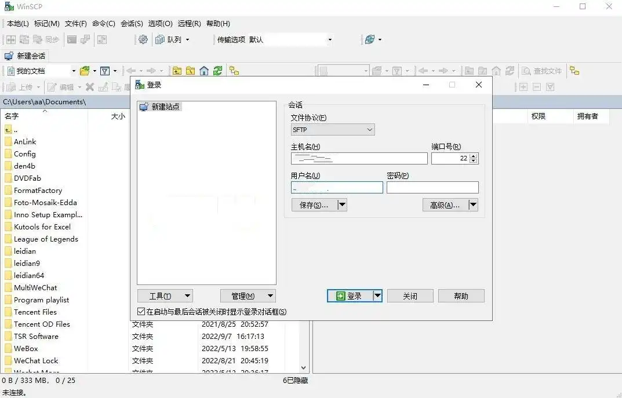
Task: Click the home directory icon in local panel
Action: click(204, 71)
